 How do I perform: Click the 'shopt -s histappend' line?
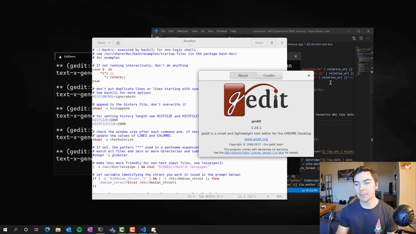click(x=111, y=108)
